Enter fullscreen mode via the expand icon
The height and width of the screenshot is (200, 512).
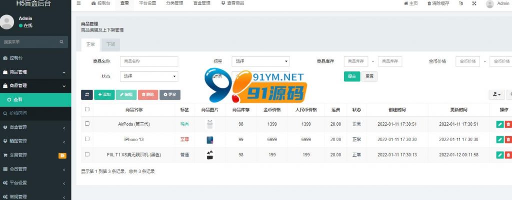[474, 3]
